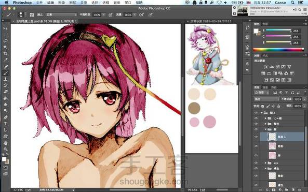Select the Rectangular Marquee tool

coord(6,35)
